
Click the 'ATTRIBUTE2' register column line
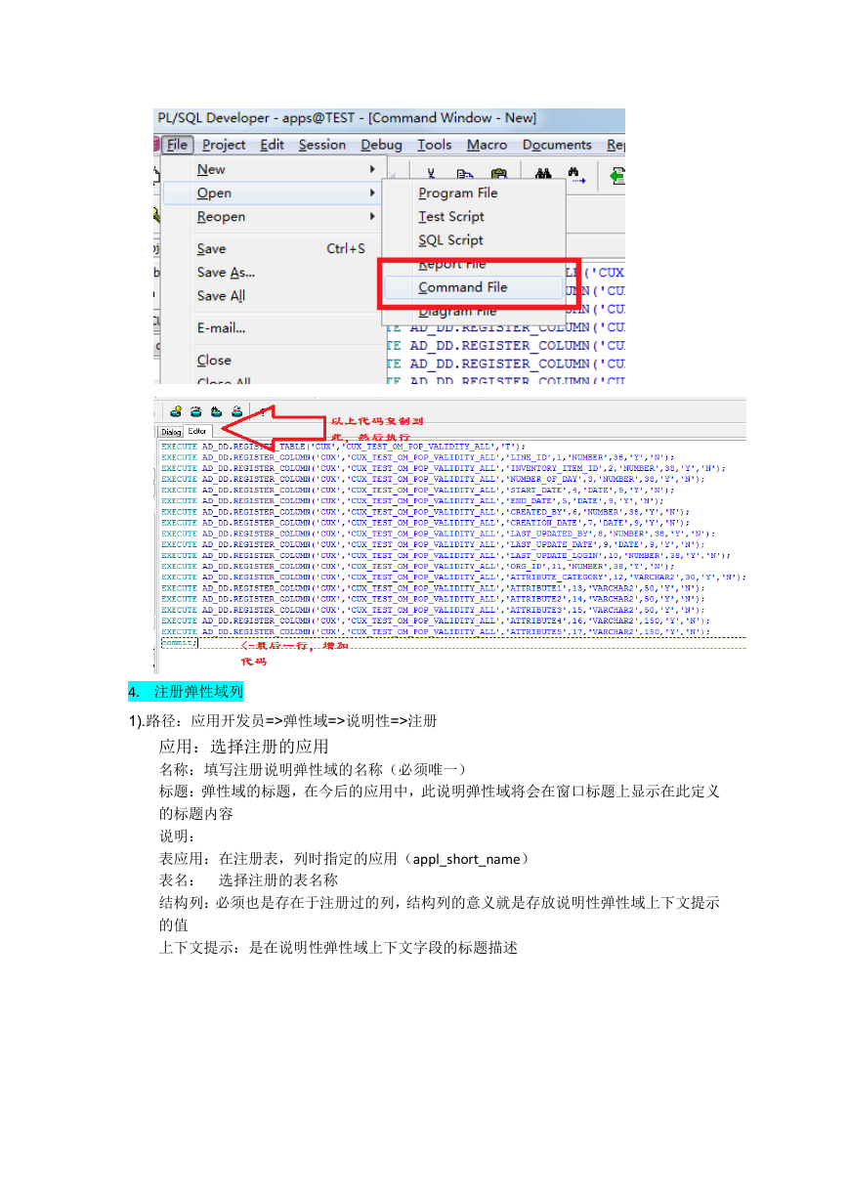(435, 599)
